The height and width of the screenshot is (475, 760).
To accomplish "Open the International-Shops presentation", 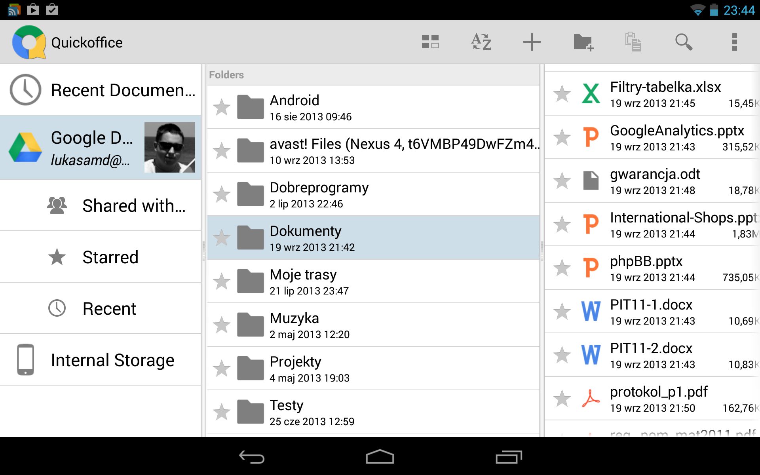I will (652, 224).
